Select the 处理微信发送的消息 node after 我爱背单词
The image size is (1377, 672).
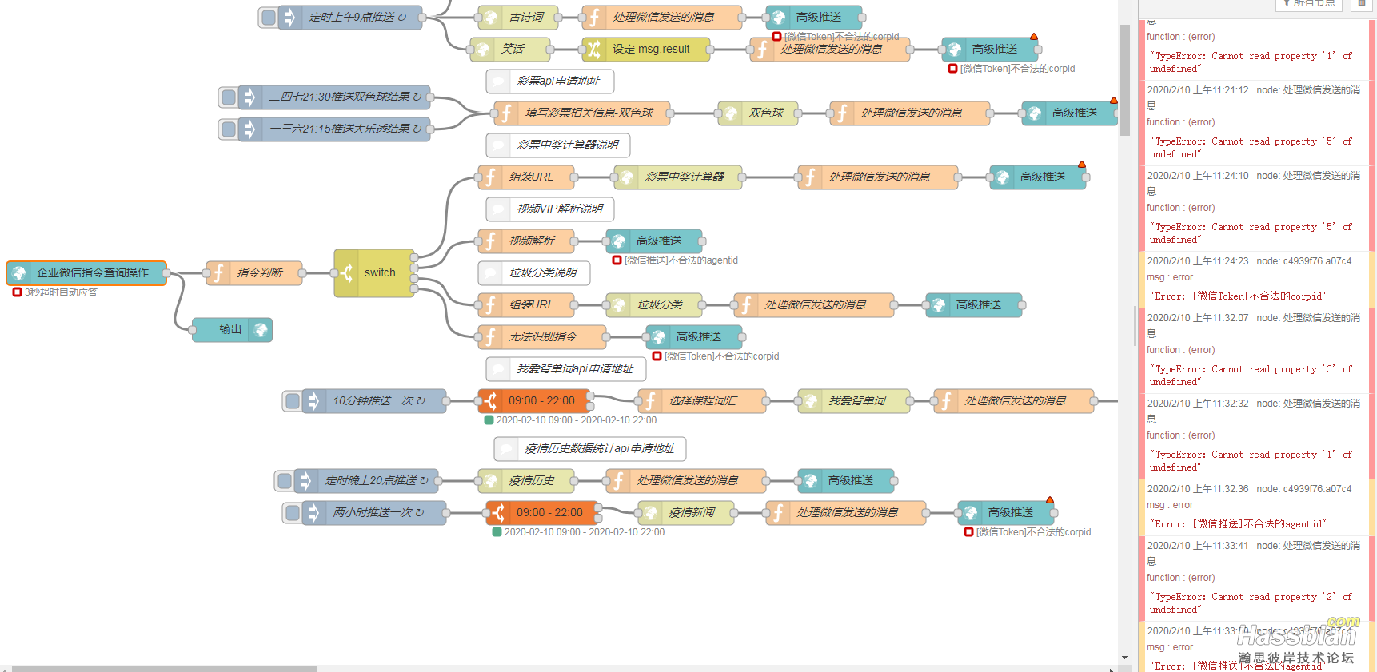(x=1014, y=400)
